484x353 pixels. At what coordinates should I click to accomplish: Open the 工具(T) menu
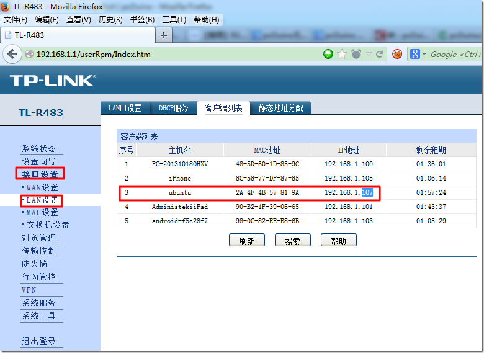point(174,20)
